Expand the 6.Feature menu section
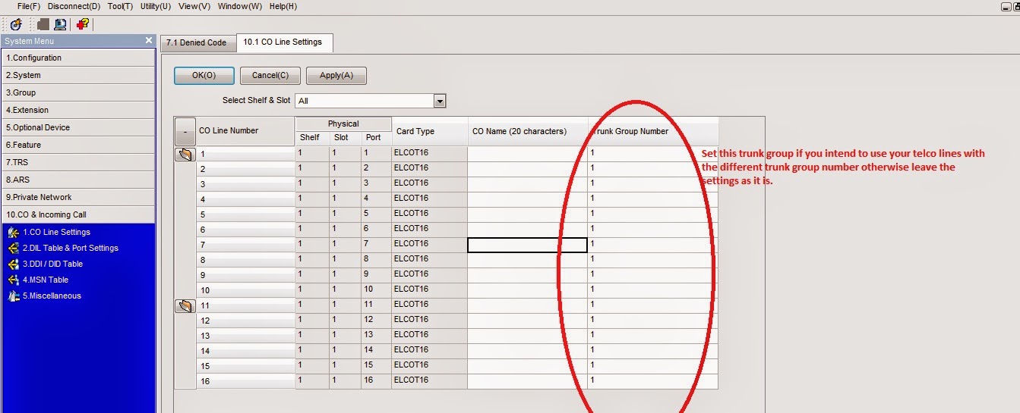The width and height of the screenshot is (1020, 413). pos(77,145)
